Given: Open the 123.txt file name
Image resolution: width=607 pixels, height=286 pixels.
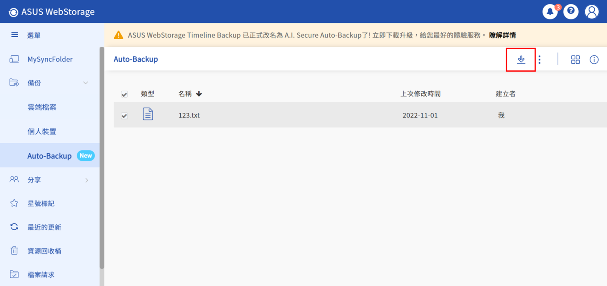Looking at the screenshot, I should (x=189, y=116).
